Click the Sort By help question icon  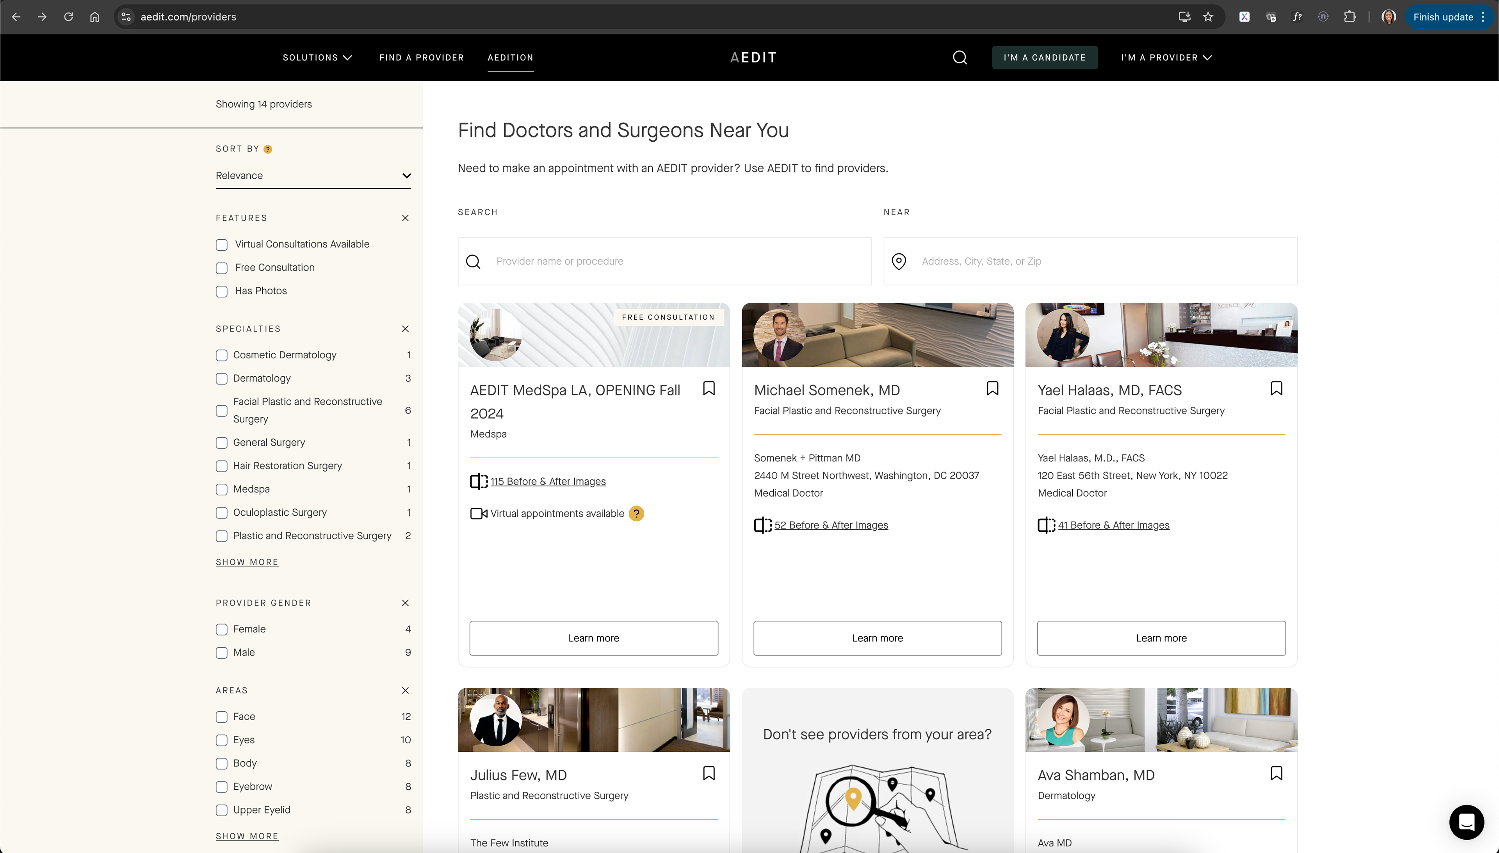pyautogui.click(x=268, y=150)
